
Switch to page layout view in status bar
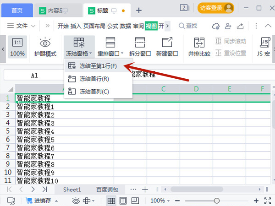pyautogui.click(x=123, y=201)
